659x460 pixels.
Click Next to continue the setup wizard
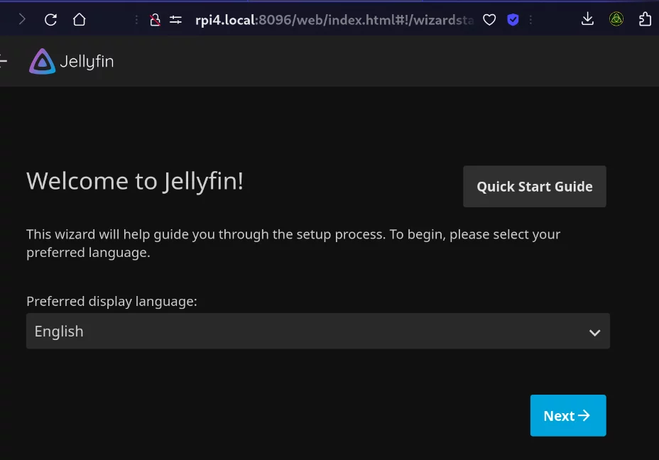pos(567,415)
